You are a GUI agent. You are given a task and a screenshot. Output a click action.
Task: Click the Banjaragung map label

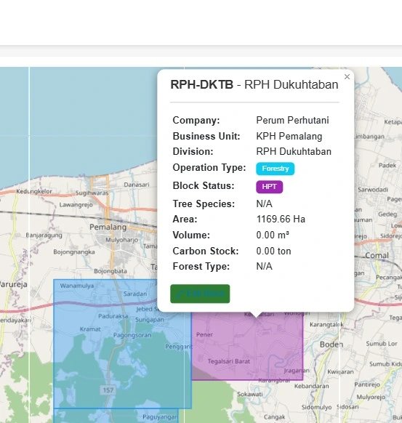click(x=44, y=235)
